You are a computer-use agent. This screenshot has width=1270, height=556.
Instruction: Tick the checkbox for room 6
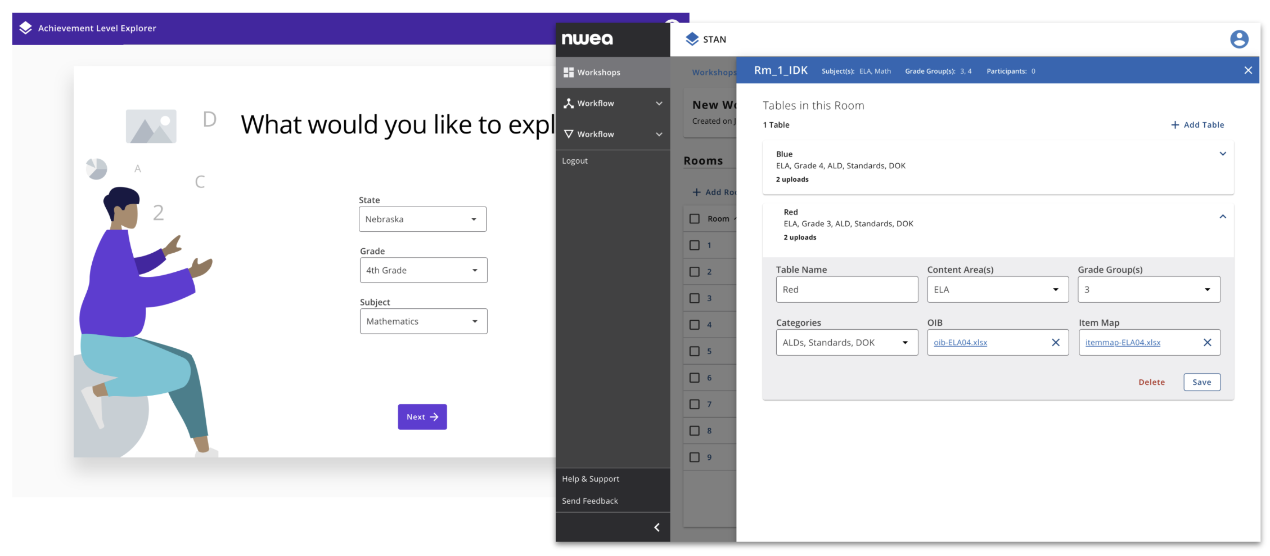point(695,378)
